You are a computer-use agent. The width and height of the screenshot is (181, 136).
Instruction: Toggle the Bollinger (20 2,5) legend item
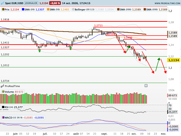coord(93,9)
